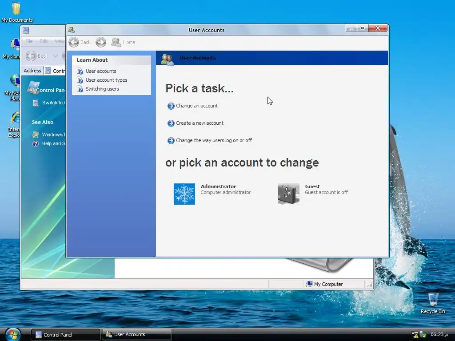Viewport: 455px width, 341px height.
Task: Click arrow icon next to Change an account
Action: [171, 106]
